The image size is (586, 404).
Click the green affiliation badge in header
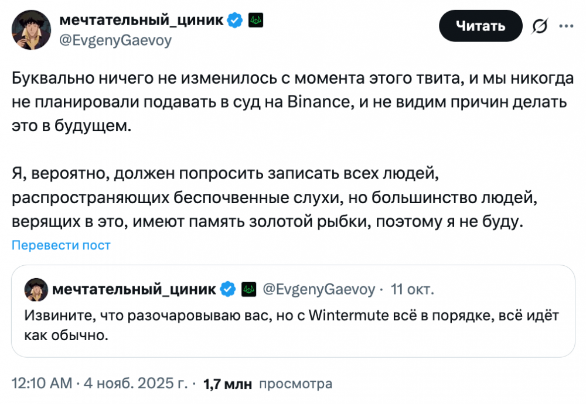coord(255,20)
